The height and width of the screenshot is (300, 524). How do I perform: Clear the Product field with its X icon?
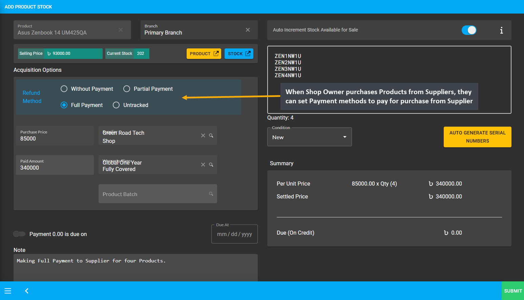point(121,30)
